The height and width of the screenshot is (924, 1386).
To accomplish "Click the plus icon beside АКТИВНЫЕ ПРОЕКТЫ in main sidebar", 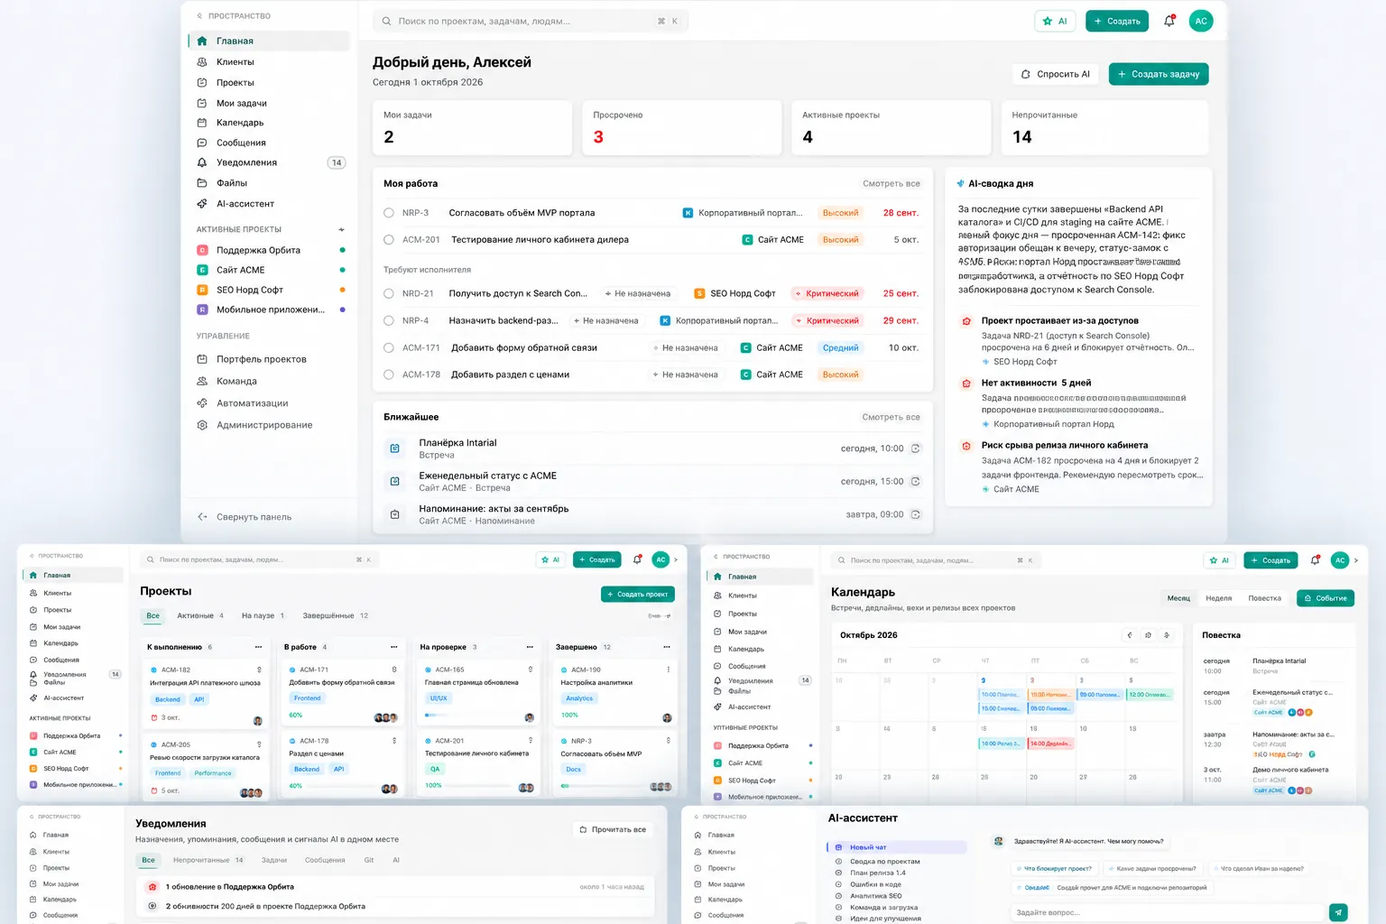I will click(341, 229).
